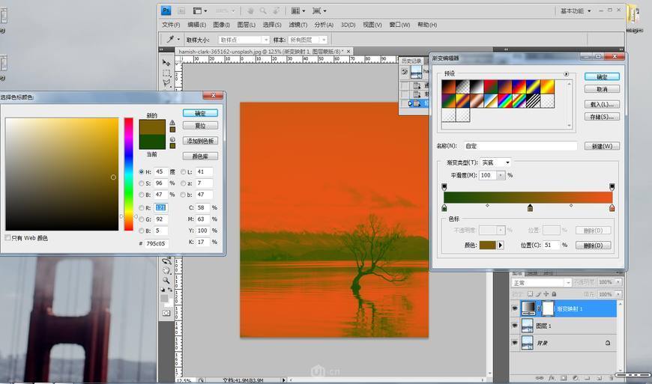Open the 渐变类型 dropdown

click(496, 162)
